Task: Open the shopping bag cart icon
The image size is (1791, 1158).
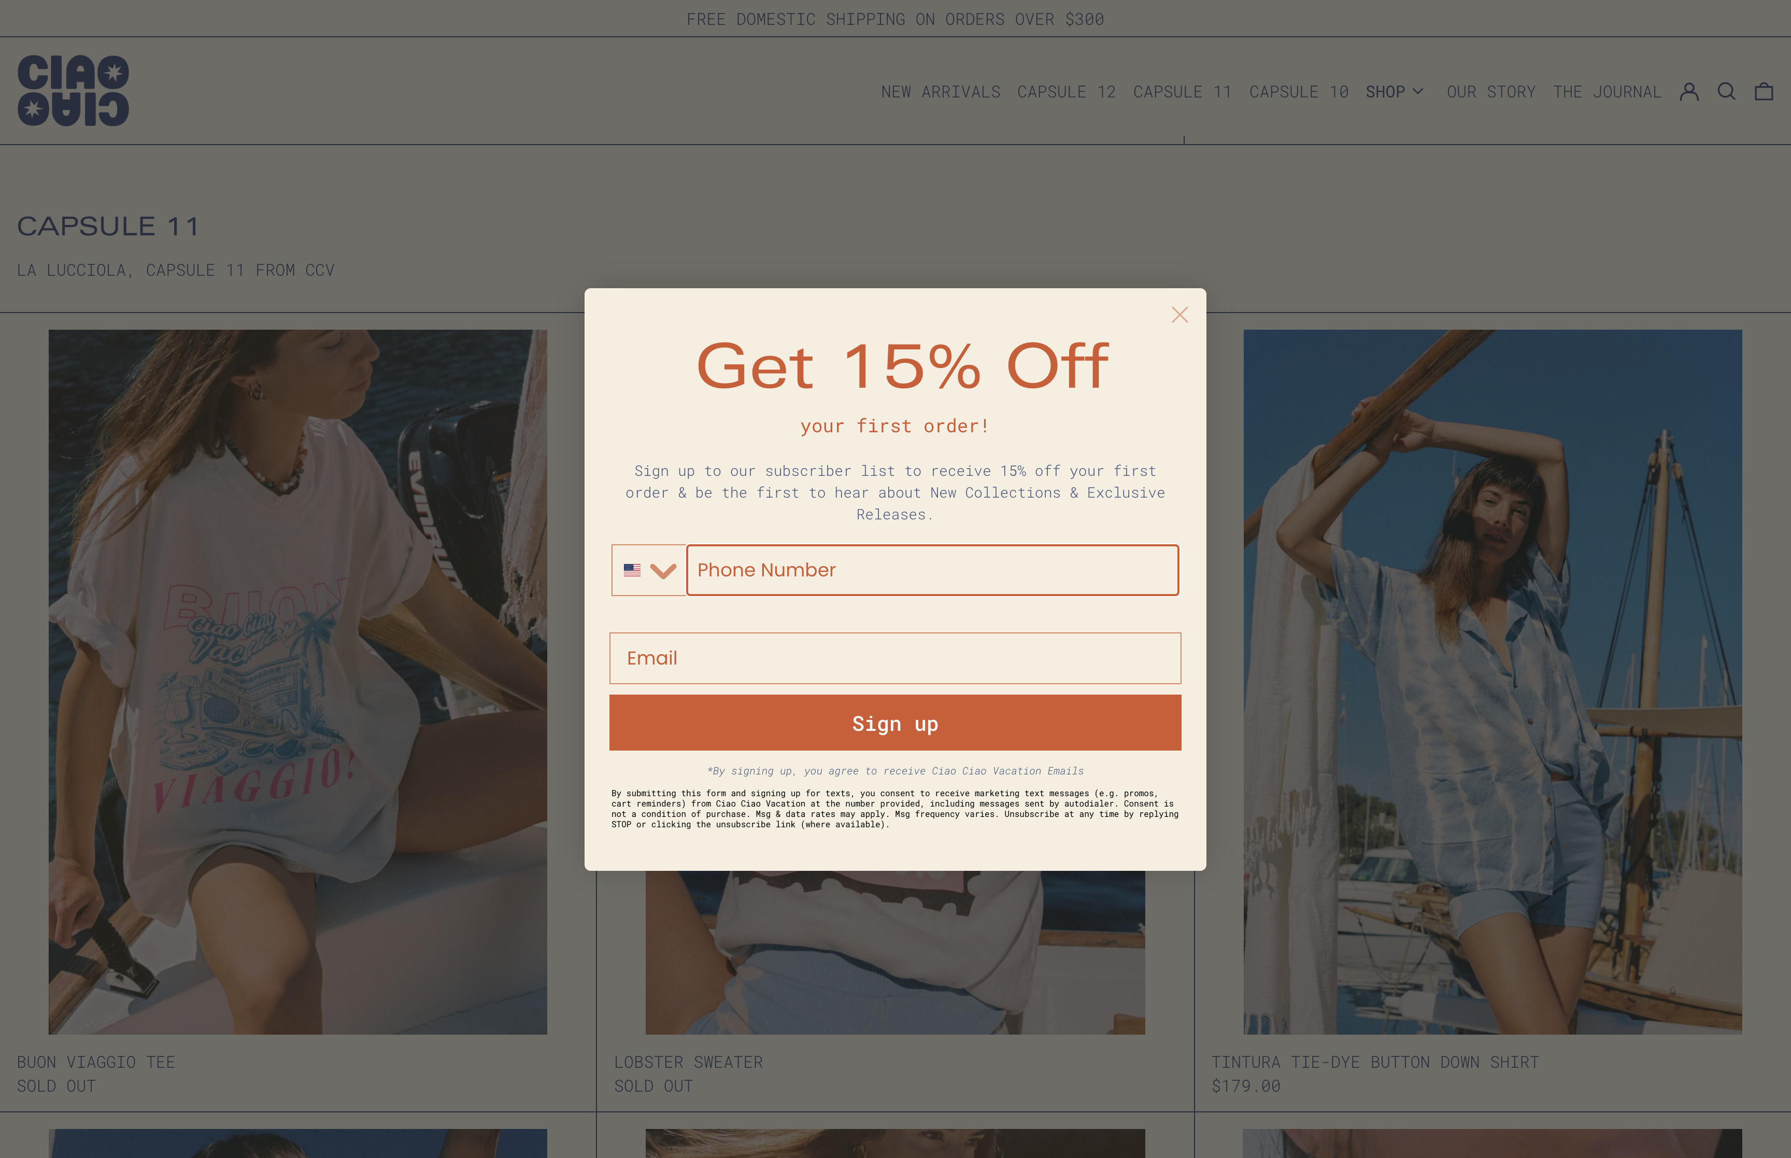Action: [1763, 92]
